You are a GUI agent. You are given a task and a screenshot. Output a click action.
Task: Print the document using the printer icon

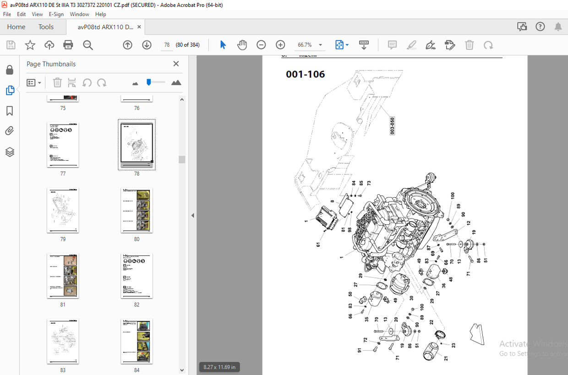pyautogui.click(x=68, y=44)
